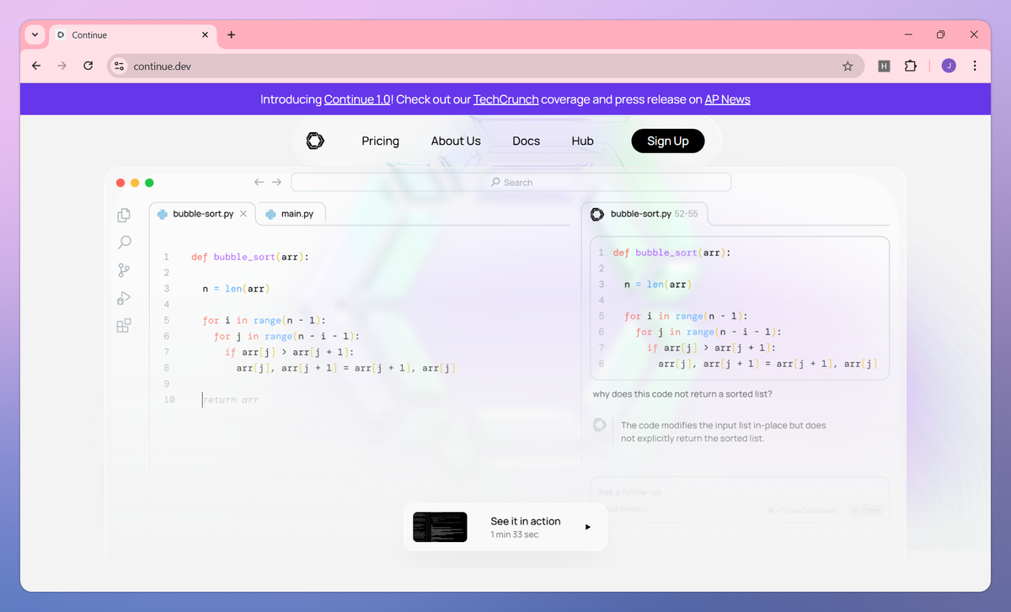Click the Use Codebase option in the chat box
The image size is (1011, 612).
(802, 510)
